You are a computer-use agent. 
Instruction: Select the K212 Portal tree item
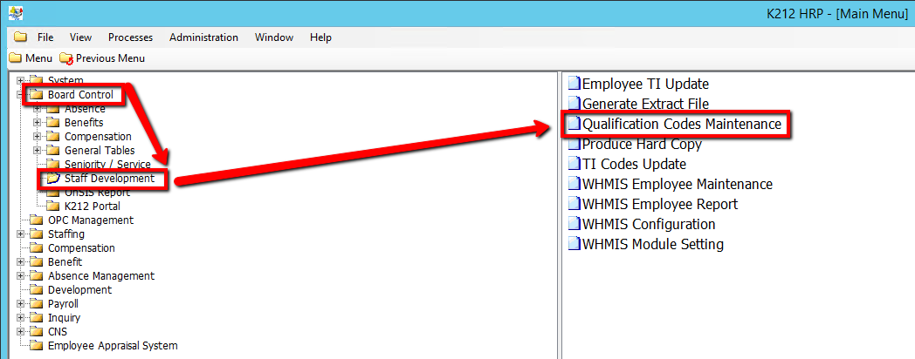[x=92, y=207]
